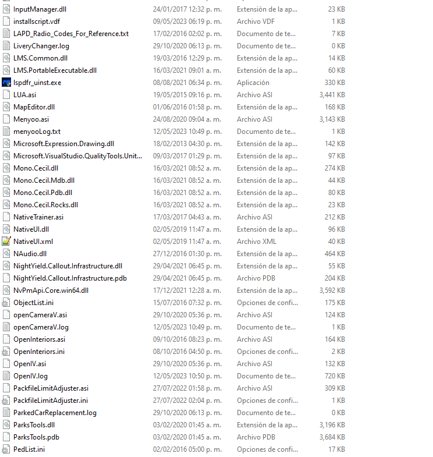This screenshot has height=457, width=433.
Task: Click file name OpenInteriors.asi
Action: (40, 339)
